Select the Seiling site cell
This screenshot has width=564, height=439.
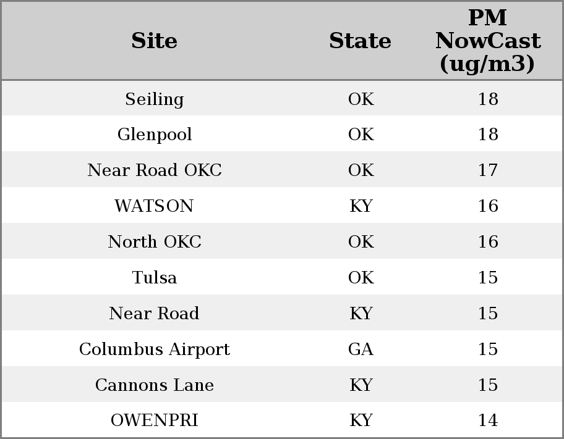[154, 99]
